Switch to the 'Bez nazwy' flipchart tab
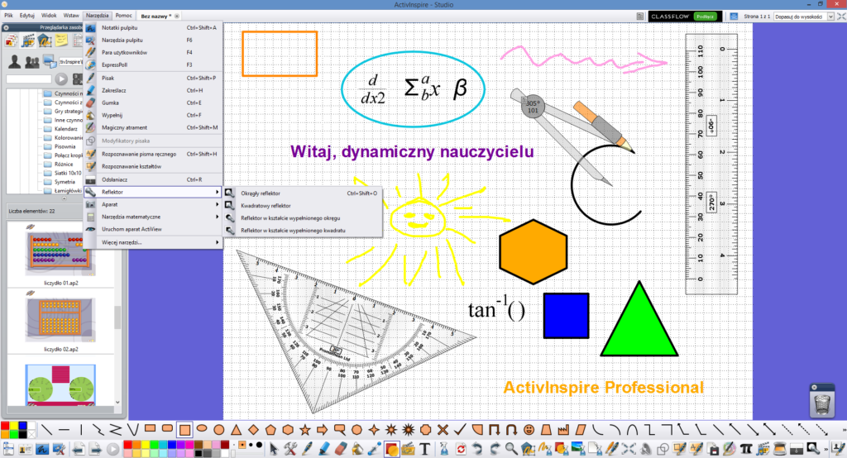The width and height of the screenshot is (847, 458). (157, 16)
